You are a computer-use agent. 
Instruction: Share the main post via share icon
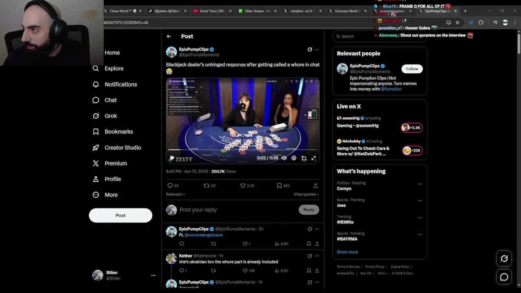pos(315,186)
